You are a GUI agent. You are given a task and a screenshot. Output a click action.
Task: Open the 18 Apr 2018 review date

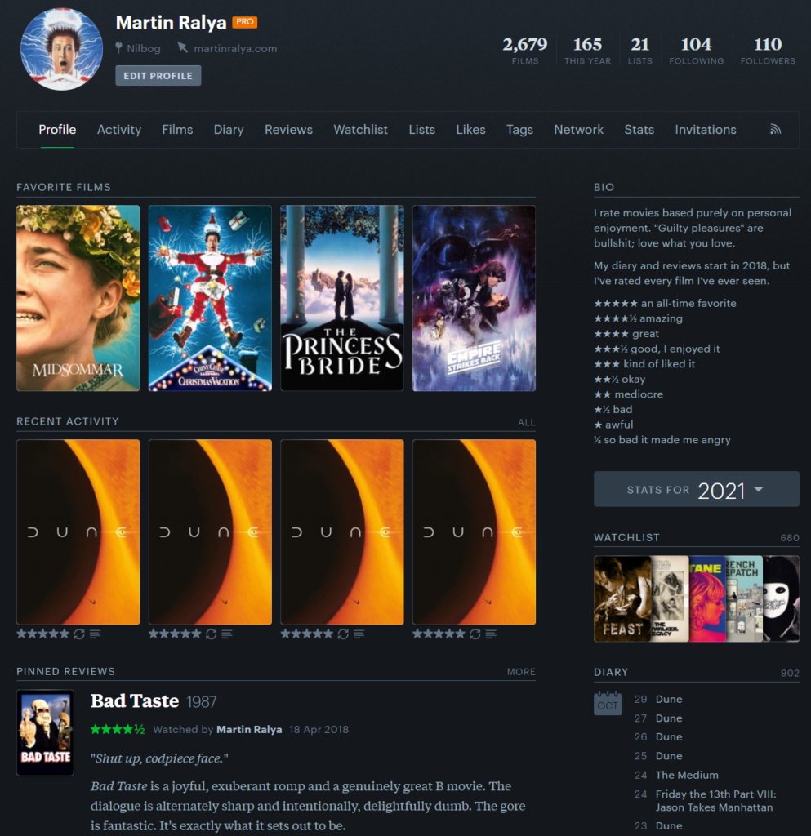pos(319,729)
